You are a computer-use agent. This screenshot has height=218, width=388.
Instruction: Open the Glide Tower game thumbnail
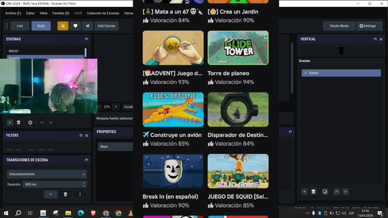(x=238, y=48)
